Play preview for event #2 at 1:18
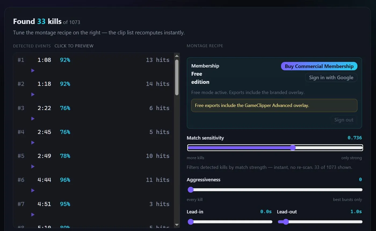Viewport: 376px width, 231px height. click(x=33, y=94)
